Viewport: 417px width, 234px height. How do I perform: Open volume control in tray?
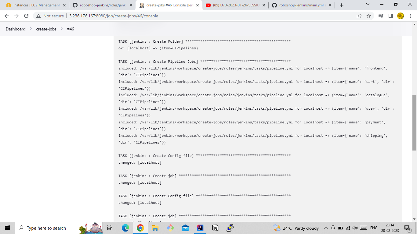pyautogui.click(x=355, y=228)
